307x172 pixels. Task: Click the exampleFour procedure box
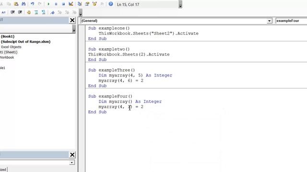pyautogui.click(x=291, y=21)
